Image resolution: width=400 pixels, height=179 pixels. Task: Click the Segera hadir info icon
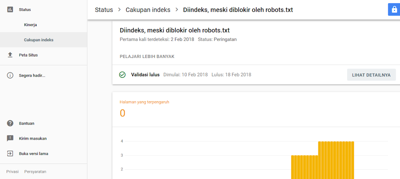pyautogui.click(x=10, y=75)
